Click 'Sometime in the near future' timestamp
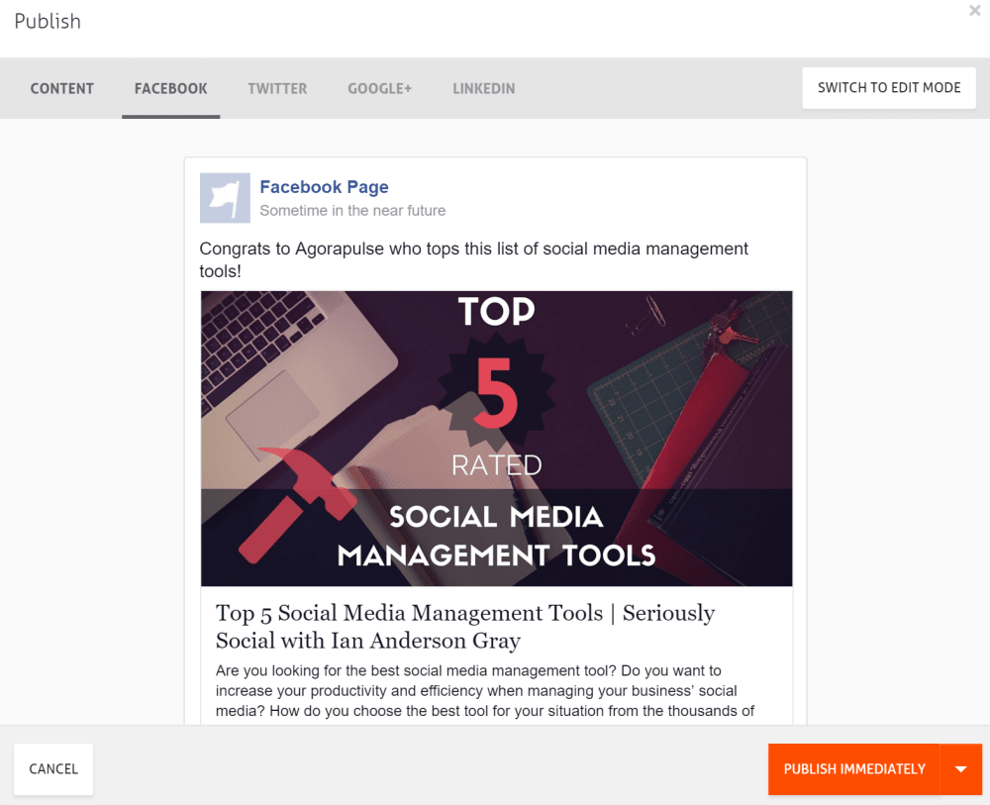The height and width of the screenshot is (805, 990). point(352,211)
